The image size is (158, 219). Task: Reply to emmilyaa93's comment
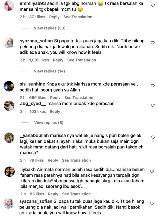point(54,17)
